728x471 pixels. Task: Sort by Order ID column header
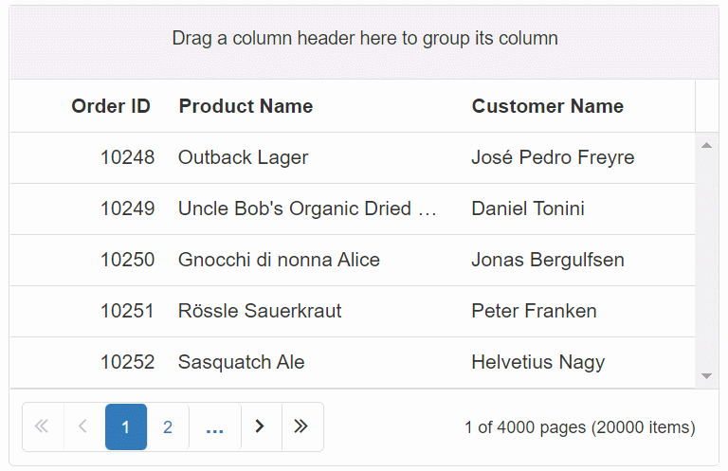pos(110,106)
